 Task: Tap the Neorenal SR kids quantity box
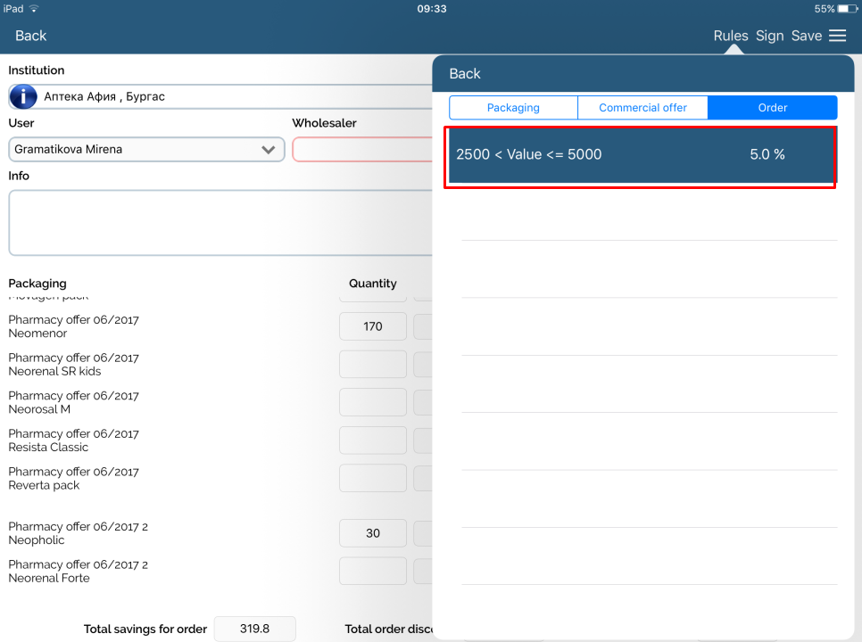(373, 364)
